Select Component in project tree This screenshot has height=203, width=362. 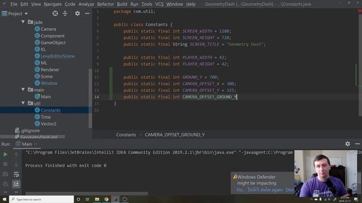click(53, 36)
